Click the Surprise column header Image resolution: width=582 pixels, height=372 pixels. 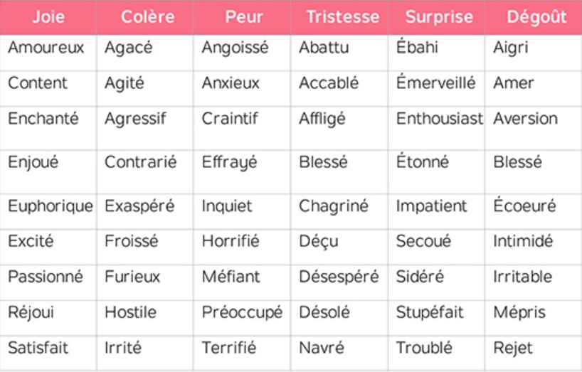coord(436,17)
